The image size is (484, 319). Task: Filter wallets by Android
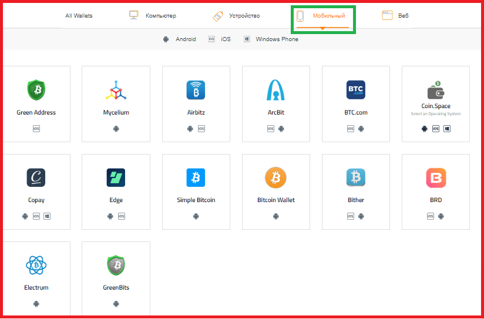click(x=179, y=39)
